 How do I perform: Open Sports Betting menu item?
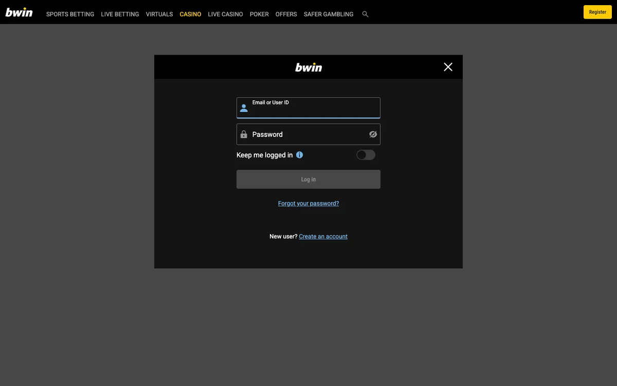[x=70, y=14]
